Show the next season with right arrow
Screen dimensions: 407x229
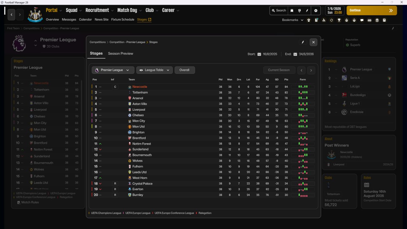click(311, 70)
